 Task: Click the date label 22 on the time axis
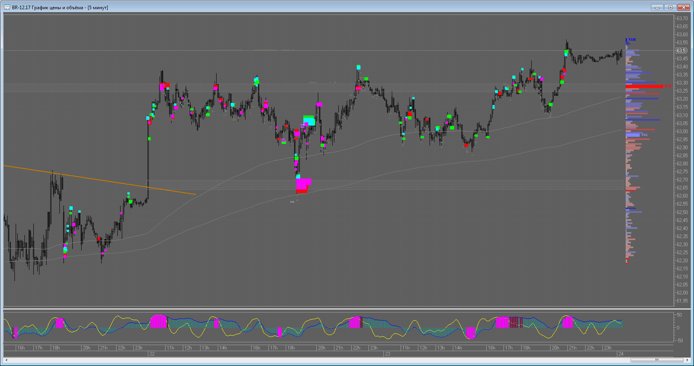(x=152, y=354)
